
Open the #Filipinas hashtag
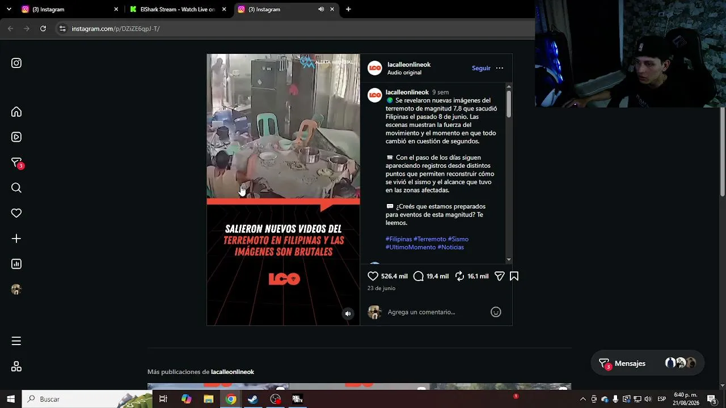[399, 239]
